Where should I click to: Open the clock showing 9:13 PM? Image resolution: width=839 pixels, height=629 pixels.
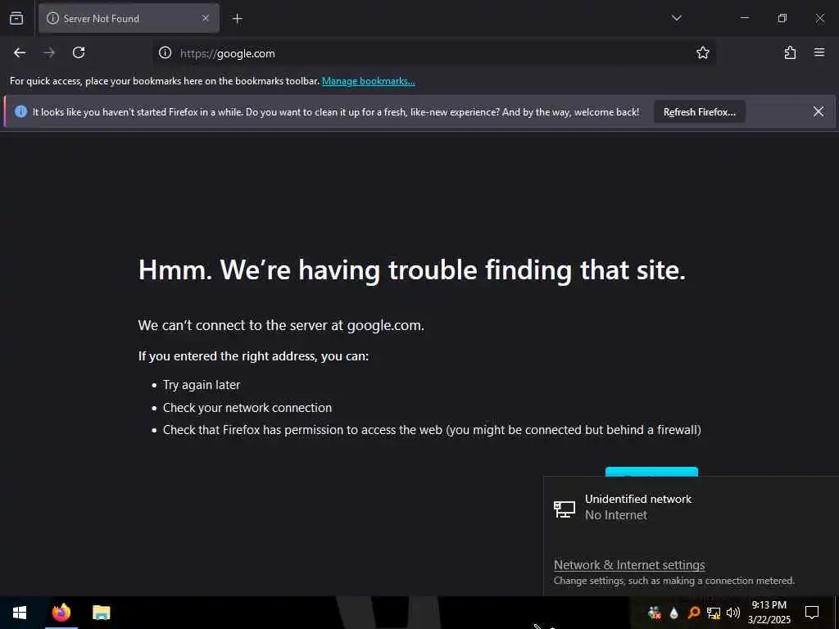[769, 613]
